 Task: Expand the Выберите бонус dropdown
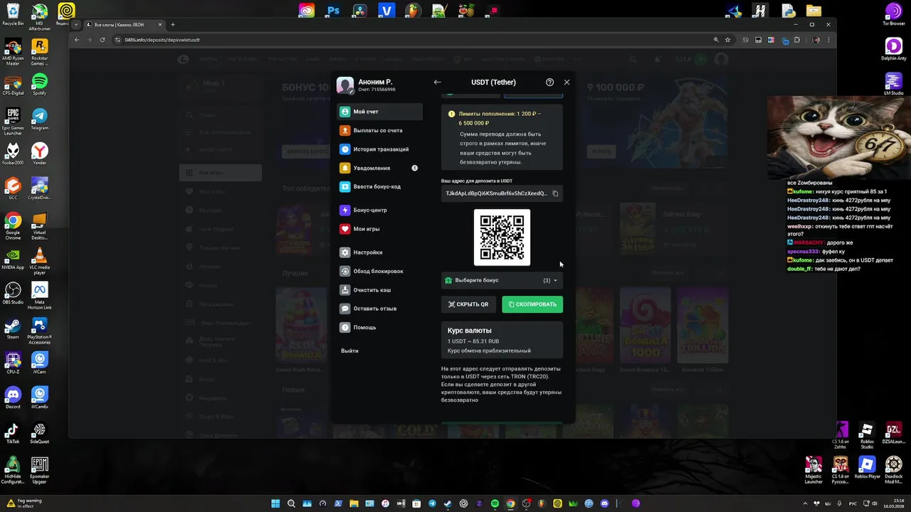[502, 280]
